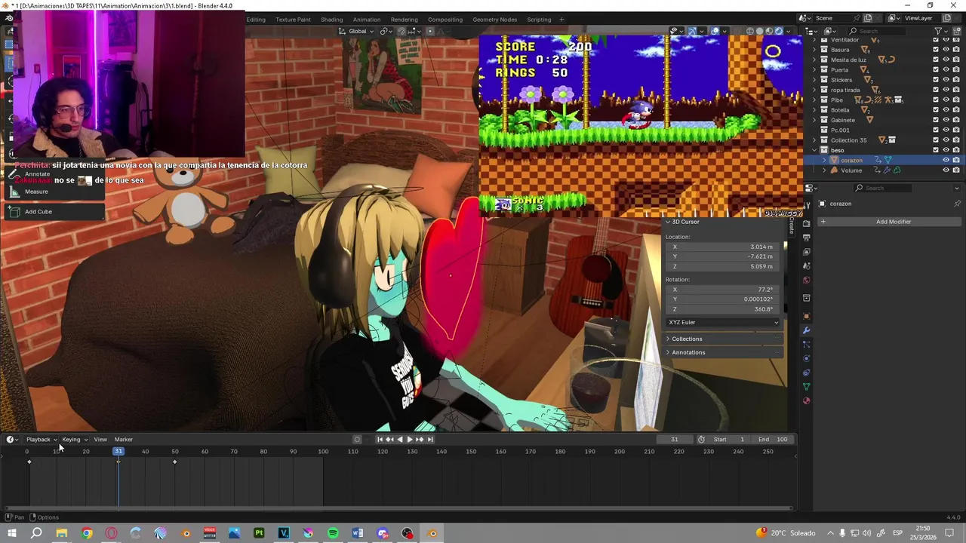Screen dimensions: 966x543
Task: Toggle the auto keying record button
Action: [357, 439]
